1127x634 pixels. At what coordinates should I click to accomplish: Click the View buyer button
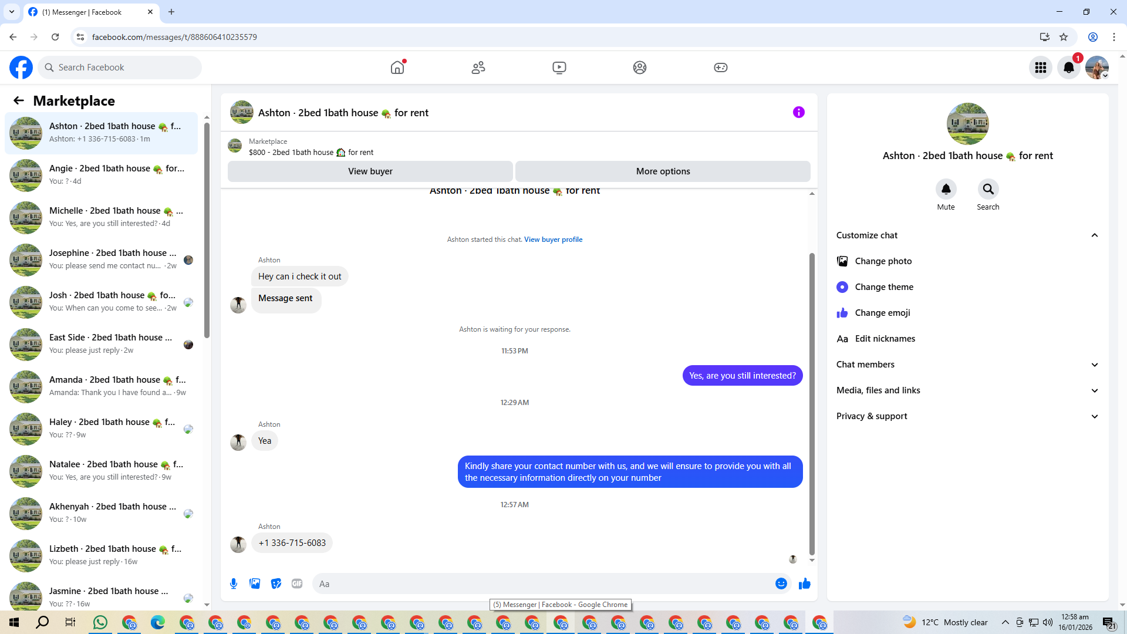tap(370, 171)
